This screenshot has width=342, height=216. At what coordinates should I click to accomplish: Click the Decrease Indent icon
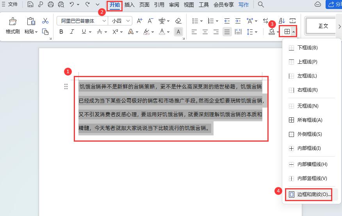pos(227,21)
